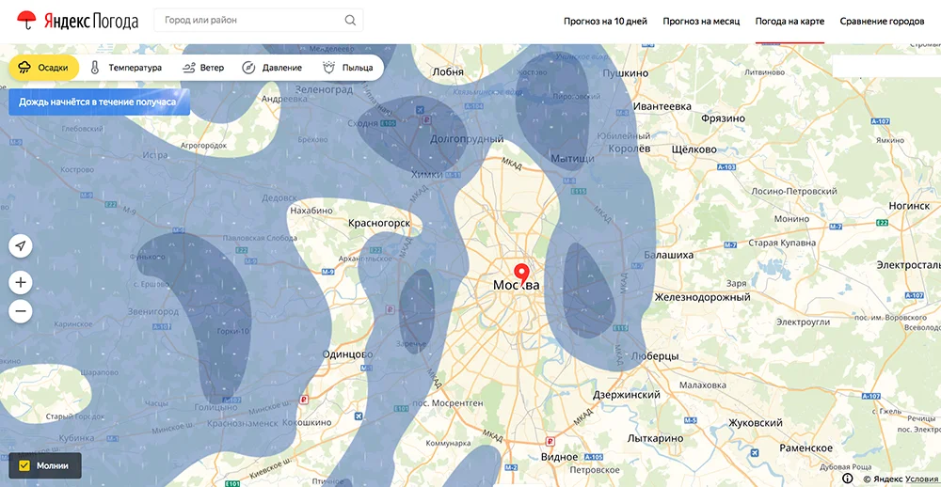Zoom out the map with minus
Image resolution: width=941 pixels, height=487 pixels.
(x=21, y=311)
